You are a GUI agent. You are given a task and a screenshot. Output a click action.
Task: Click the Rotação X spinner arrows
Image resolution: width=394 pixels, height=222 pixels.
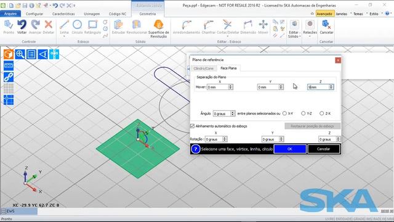[225, 139]
